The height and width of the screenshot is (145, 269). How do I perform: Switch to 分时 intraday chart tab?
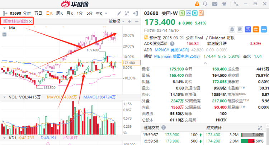[x=27, y=13]
